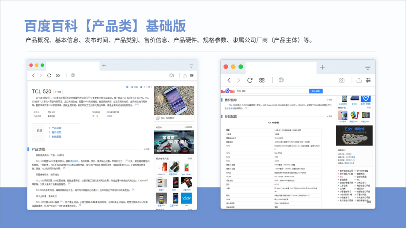Open the 红米手机 thumbnail in right sidebar
Viewport: 406px width, 228px height.
(343, 115)
